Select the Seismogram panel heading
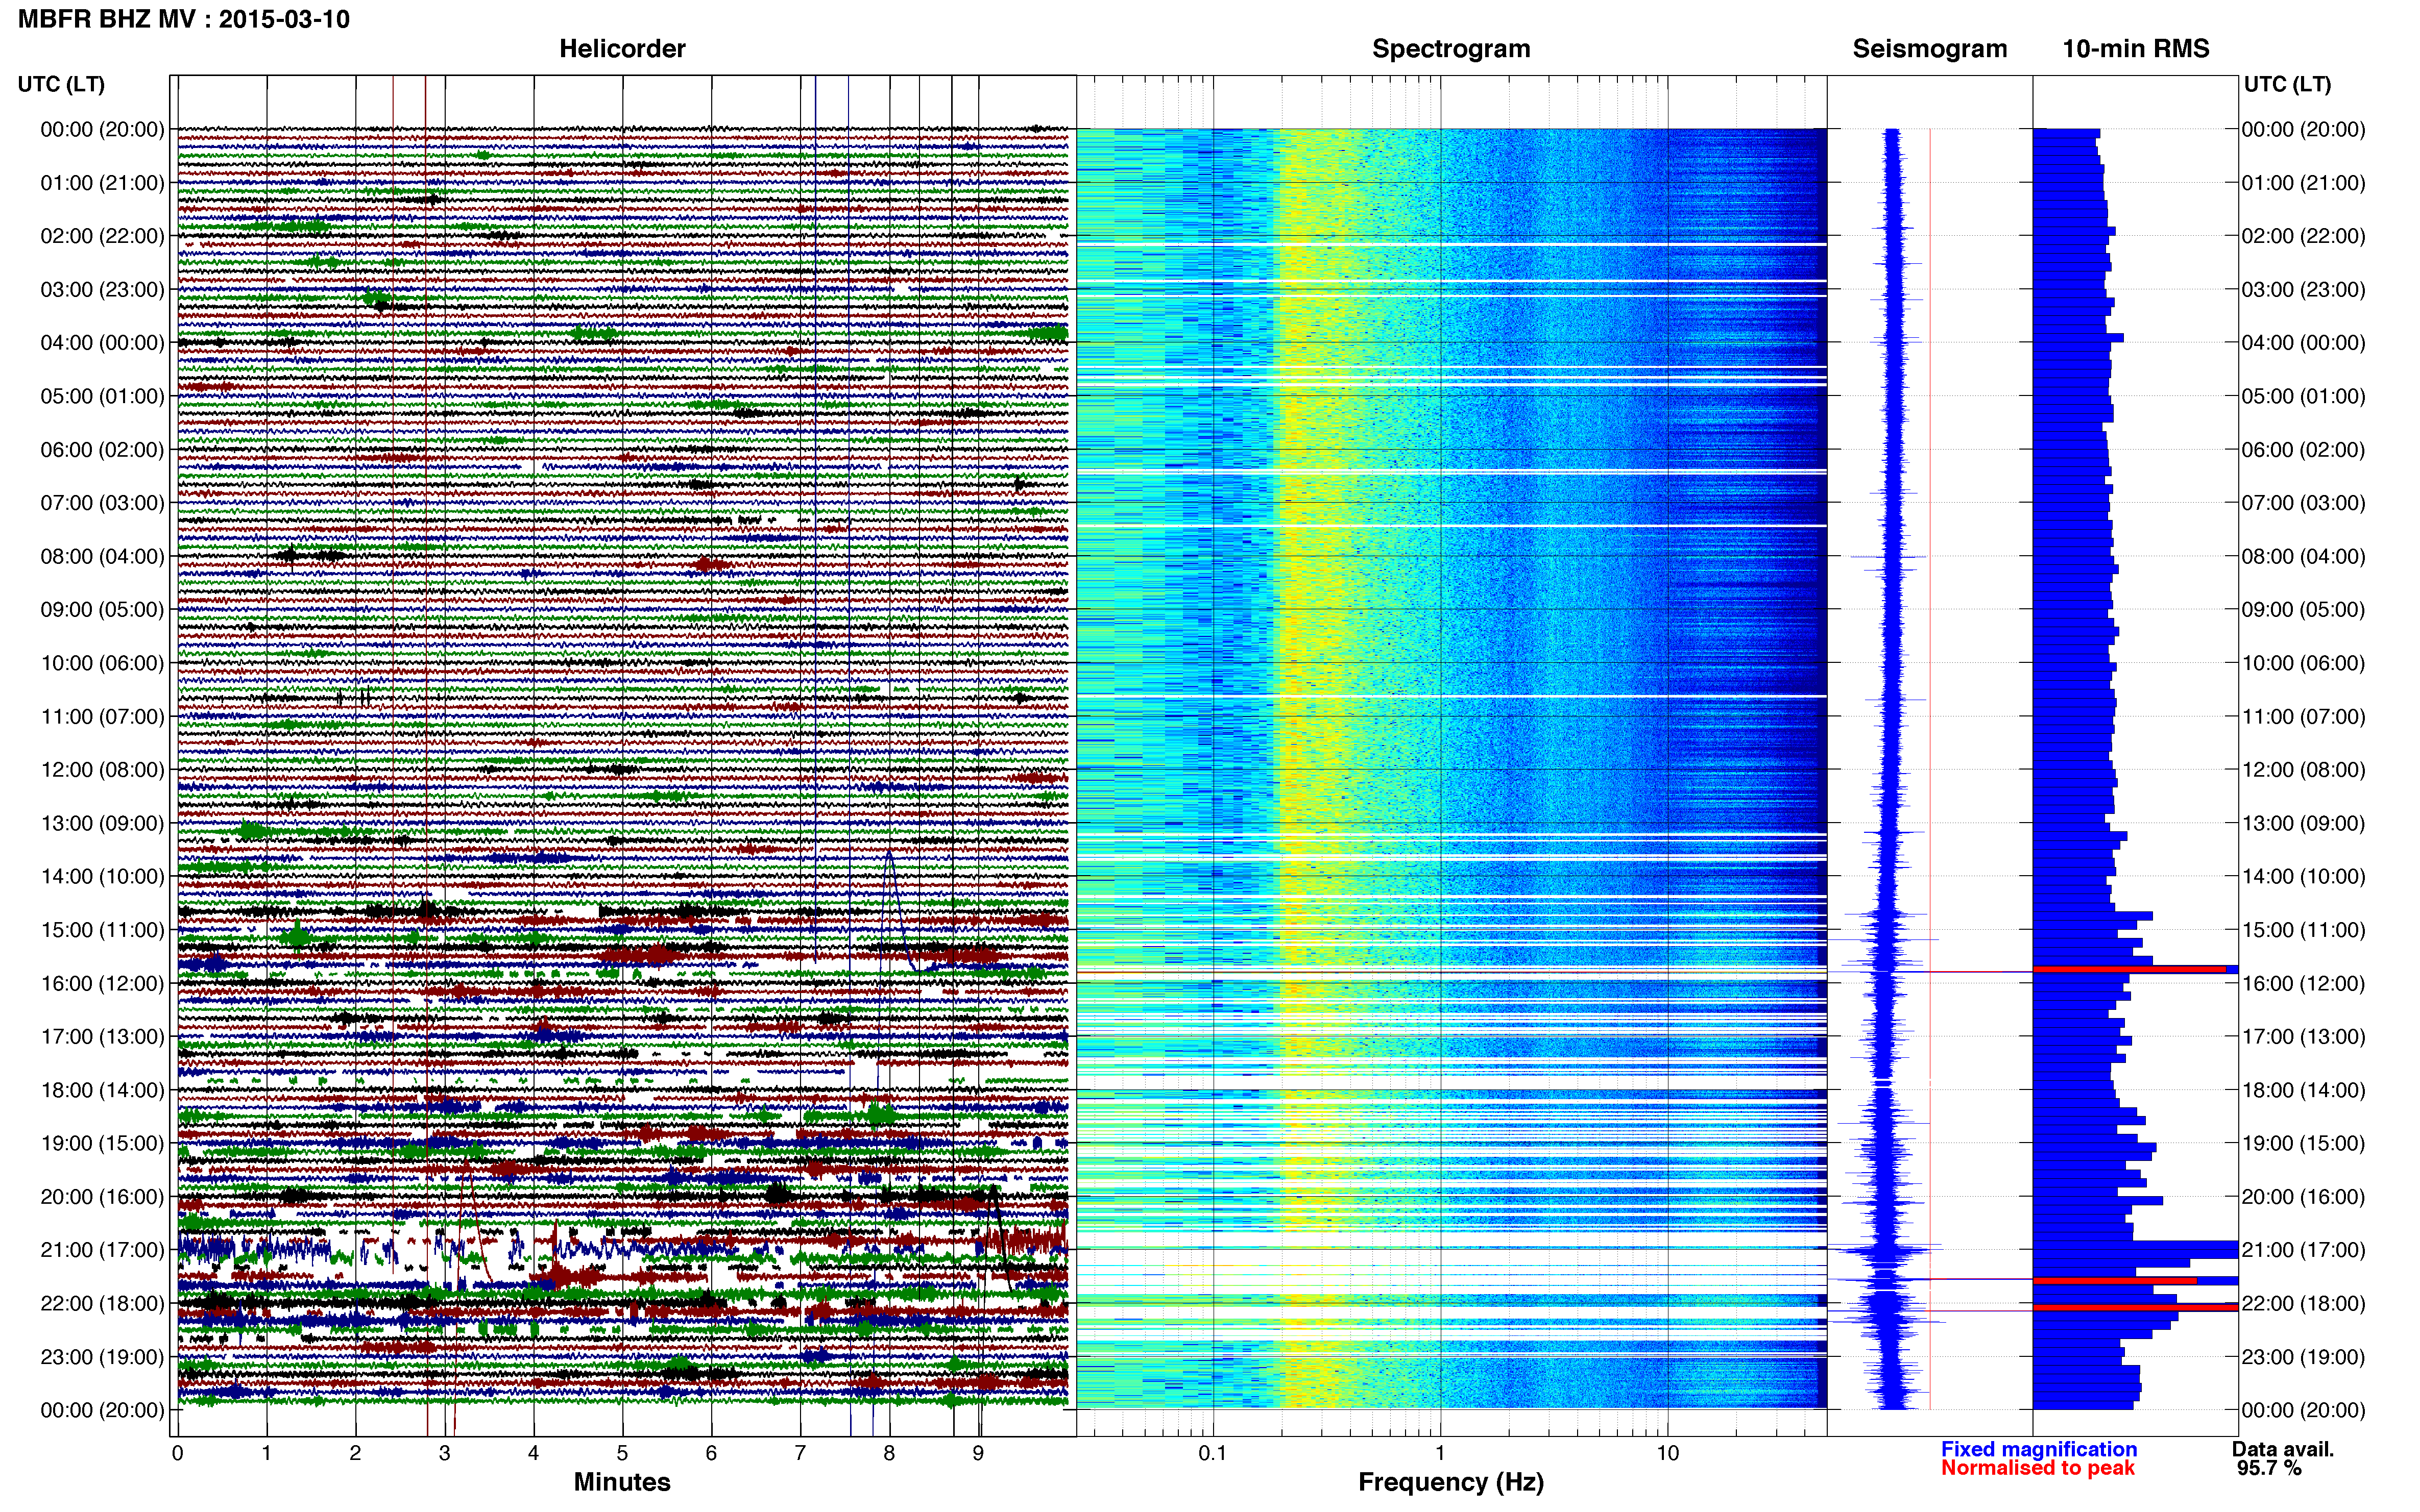2420x1512 pixels. pos(1930,49)
